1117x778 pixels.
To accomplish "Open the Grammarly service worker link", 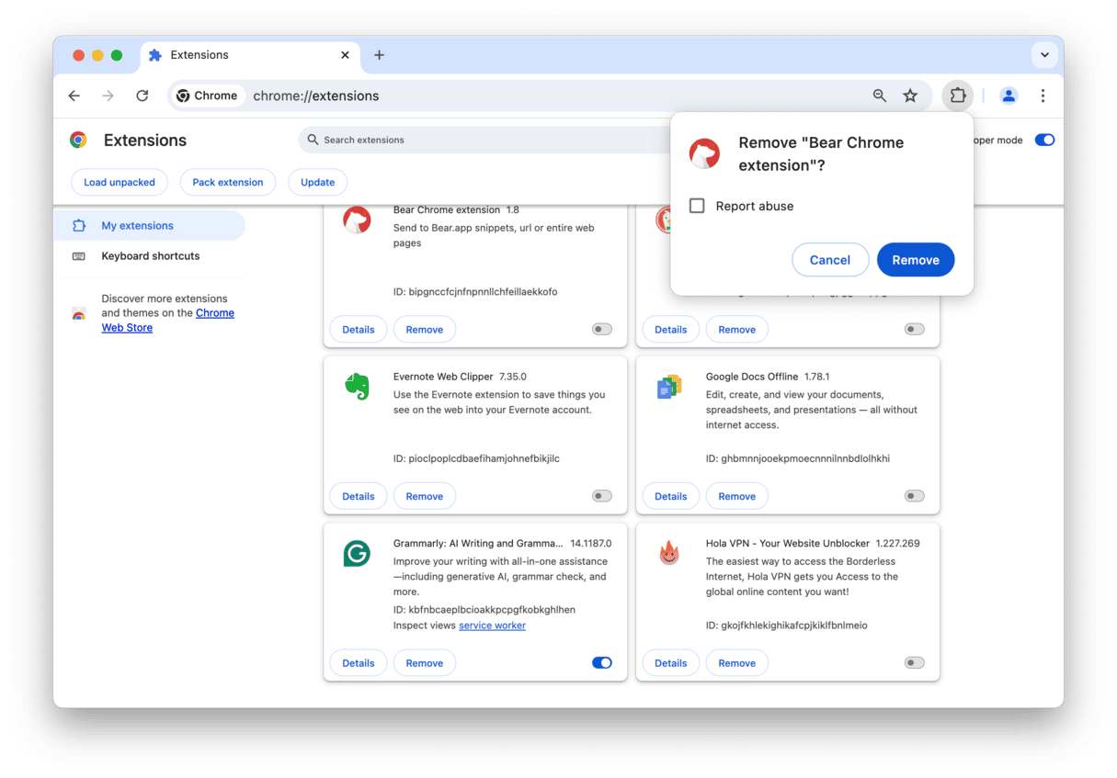I will coord(493,626).
